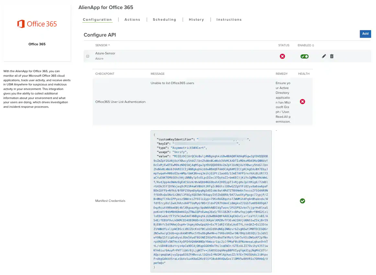
Task: Toggle the Azure-Sensor enabled switch
Action: (304, 57)
